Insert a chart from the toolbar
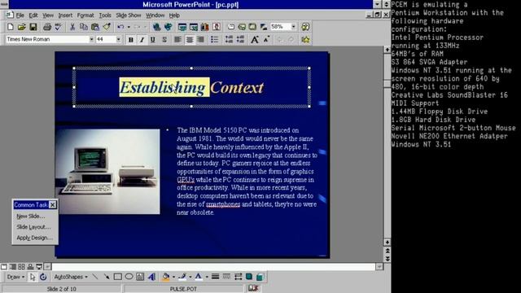Screen dimensions: 521x293 tap(204, 27)
